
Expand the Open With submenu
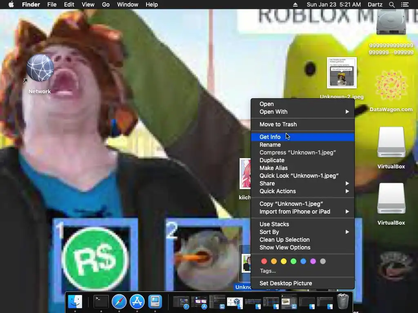tap(302, 112)
